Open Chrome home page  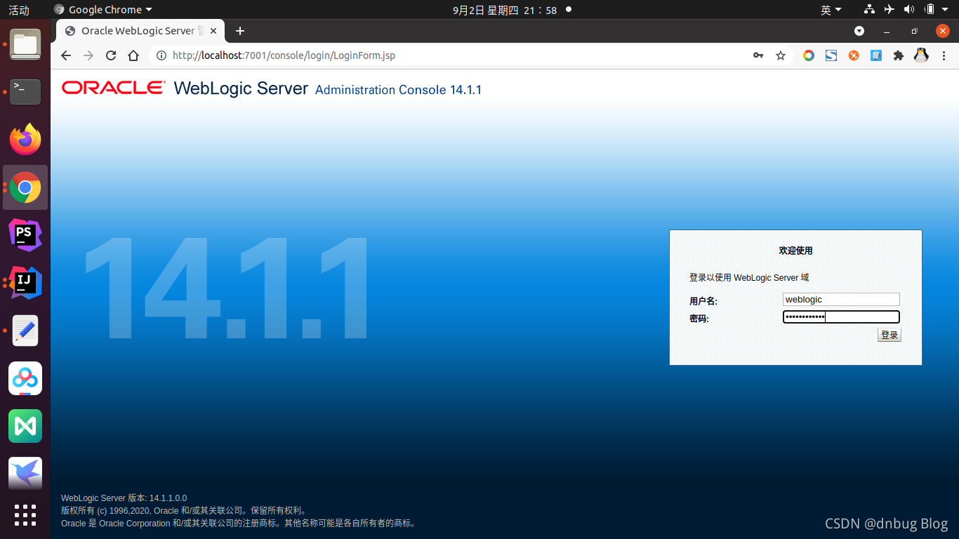click(133, 55)
